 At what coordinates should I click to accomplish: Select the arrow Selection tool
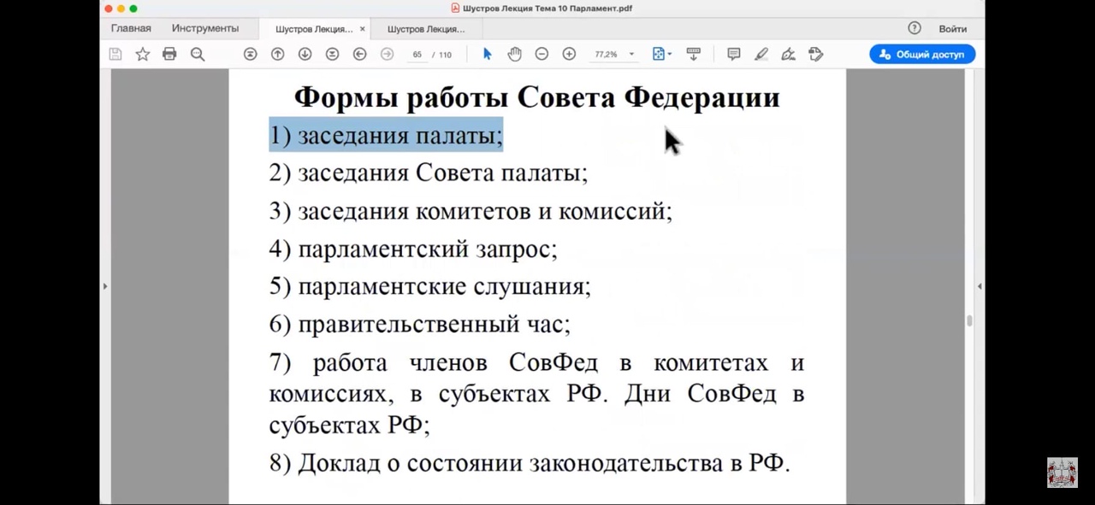pyautogui.click(x=488, y=54)
